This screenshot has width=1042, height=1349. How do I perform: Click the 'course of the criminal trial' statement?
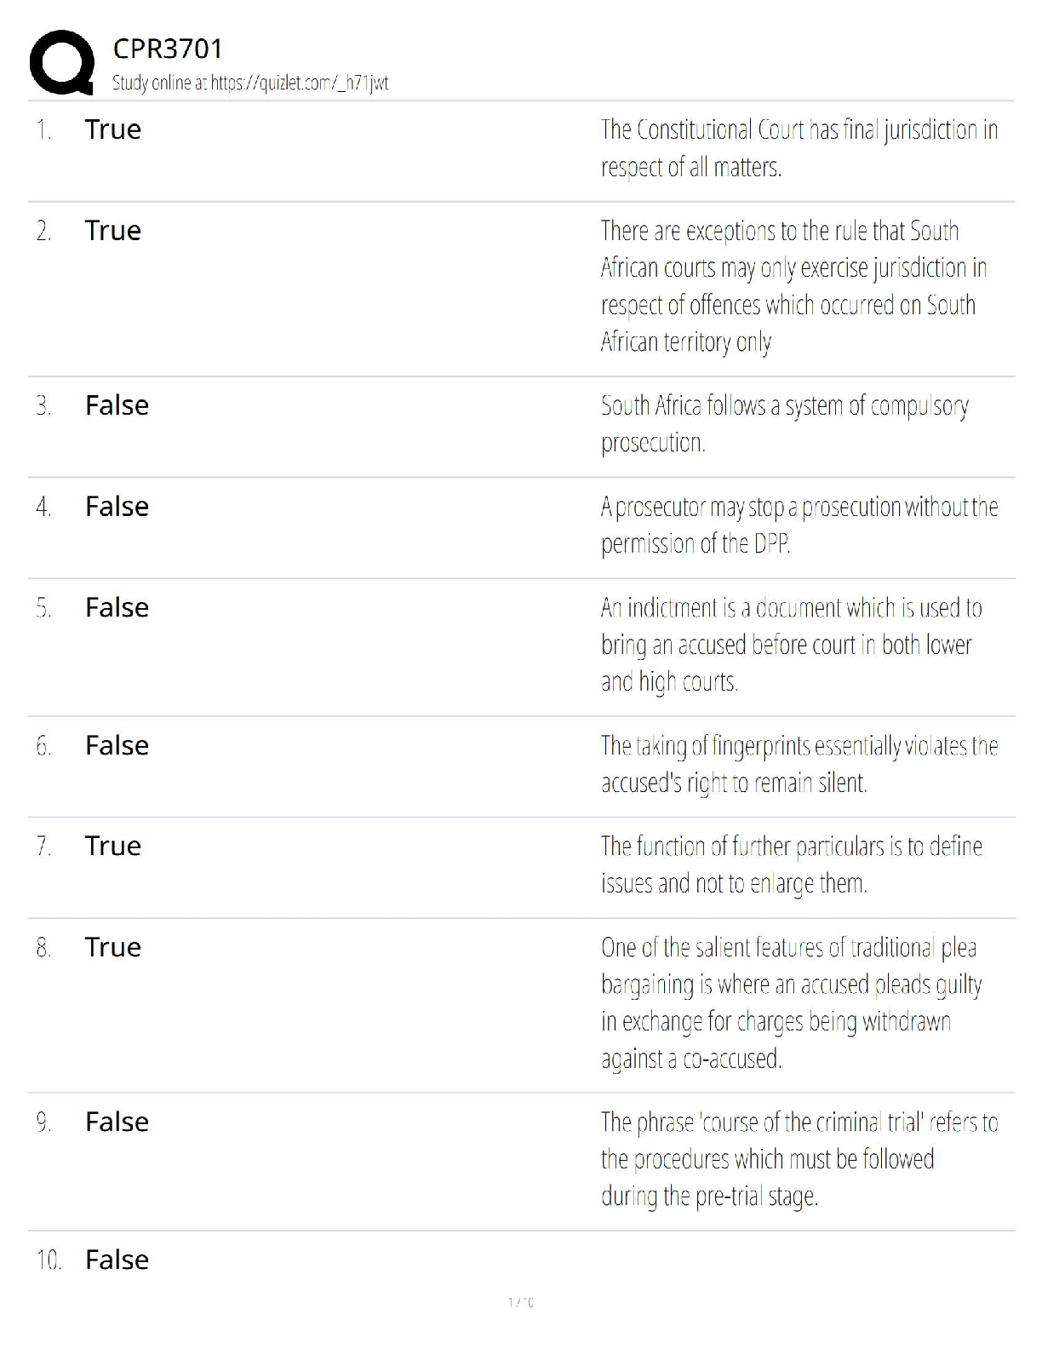point(799,1159)
